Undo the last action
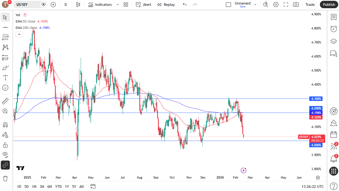The height and width of the screenshot is (191, 339). point(185,5)
